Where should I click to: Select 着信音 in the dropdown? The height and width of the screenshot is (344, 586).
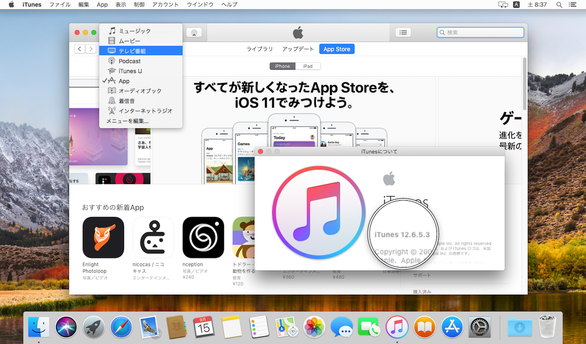point(141,101)
